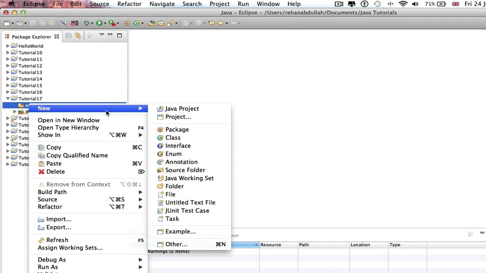Choose Other... from the New submenu
486x273 pixels.
[189, 244]
